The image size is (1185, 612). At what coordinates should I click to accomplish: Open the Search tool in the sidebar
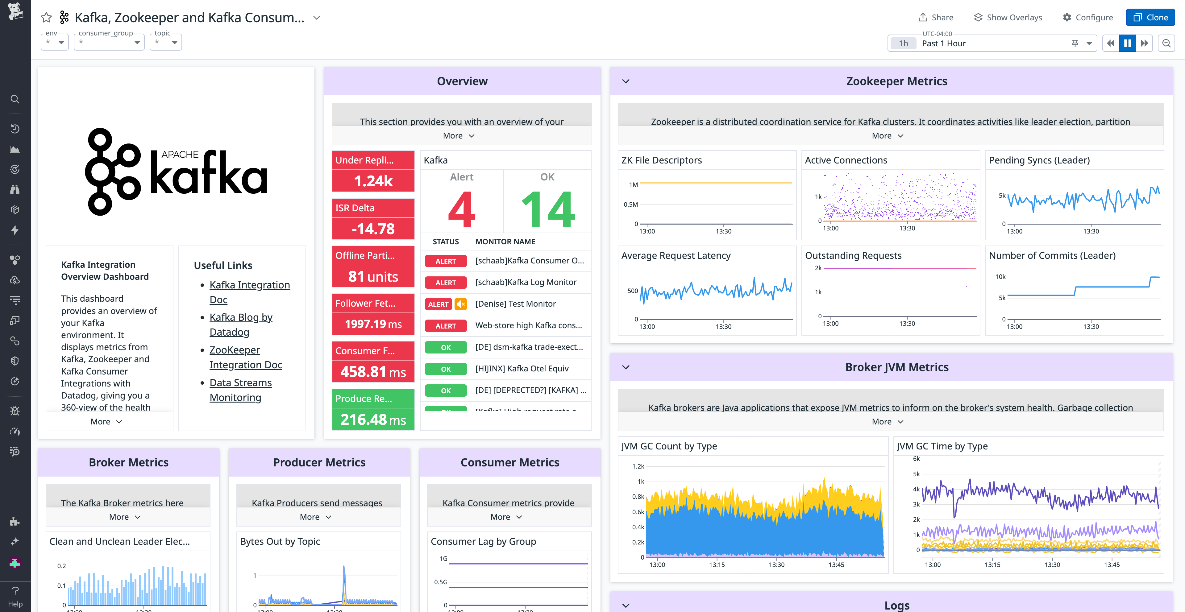pos(15,99)
